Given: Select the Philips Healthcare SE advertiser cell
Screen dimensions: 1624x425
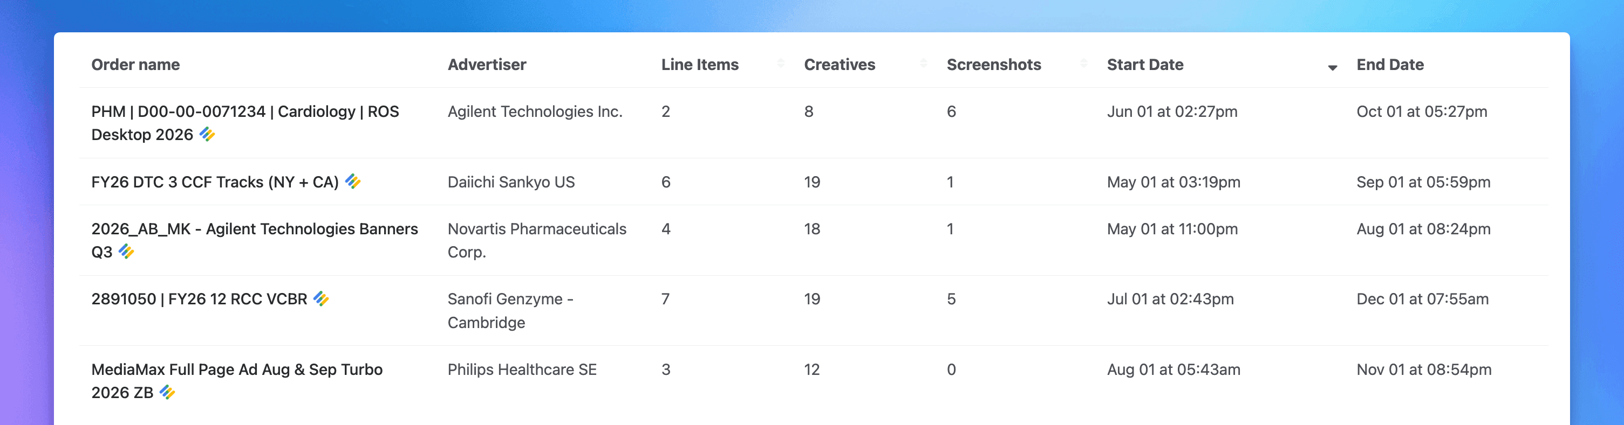Looking at the screenshot, I should (x=522, y=369).
